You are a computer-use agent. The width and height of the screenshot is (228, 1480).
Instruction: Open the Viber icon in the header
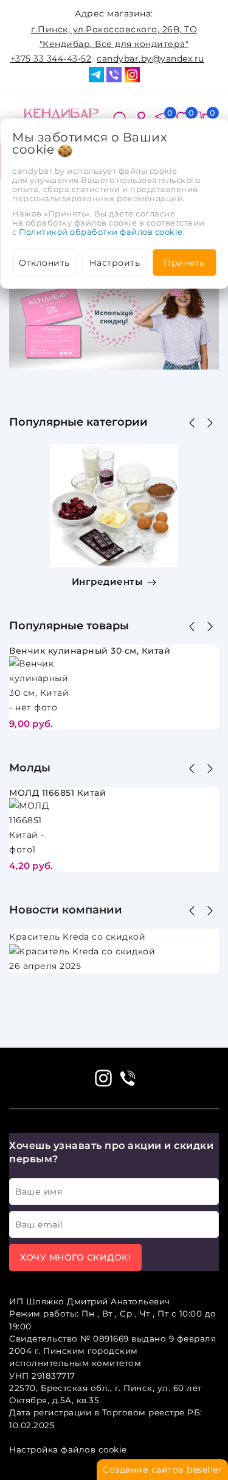coord(114,74)
